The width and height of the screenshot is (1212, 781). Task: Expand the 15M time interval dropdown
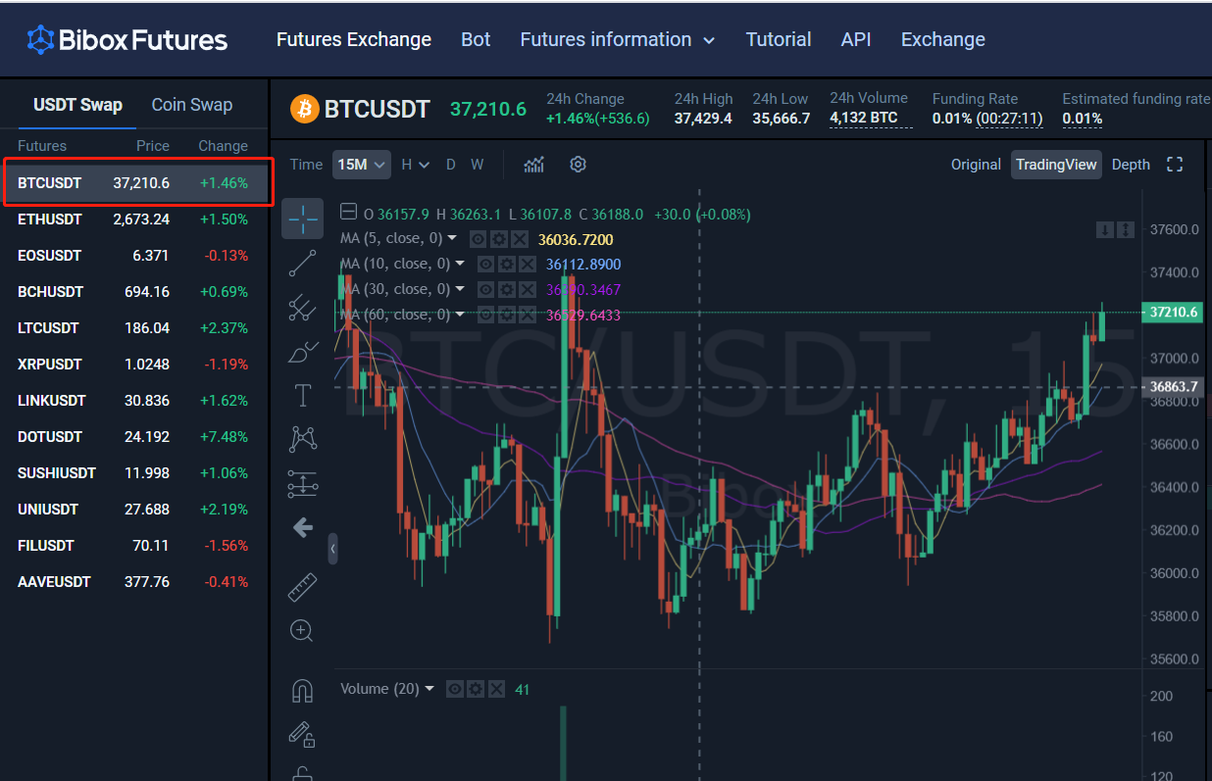click(361, 165)
